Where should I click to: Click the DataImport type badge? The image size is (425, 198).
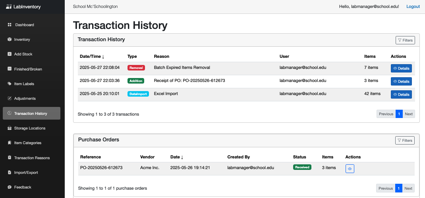pyautogui.click(x=138, y=94)
